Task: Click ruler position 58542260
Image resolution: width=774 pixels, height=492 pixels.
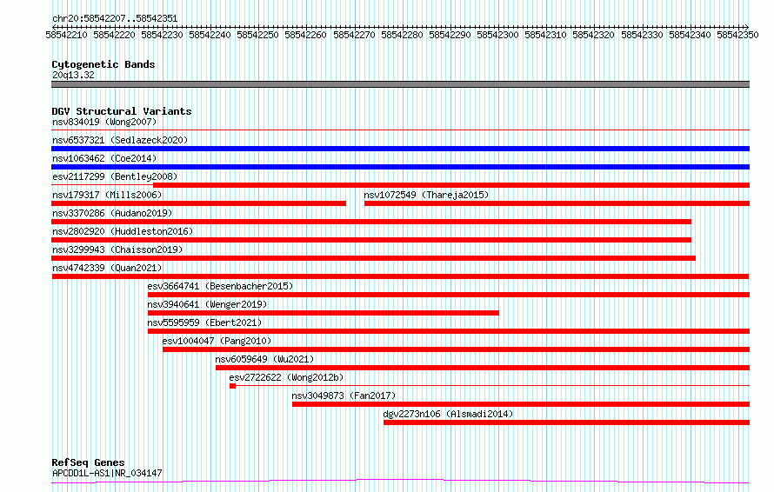Action: pos(306,35)
